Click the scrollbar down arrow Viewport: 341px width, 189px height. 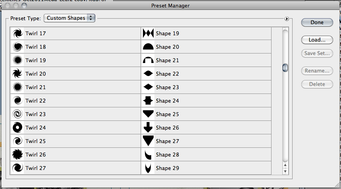(x=285, y=172)
